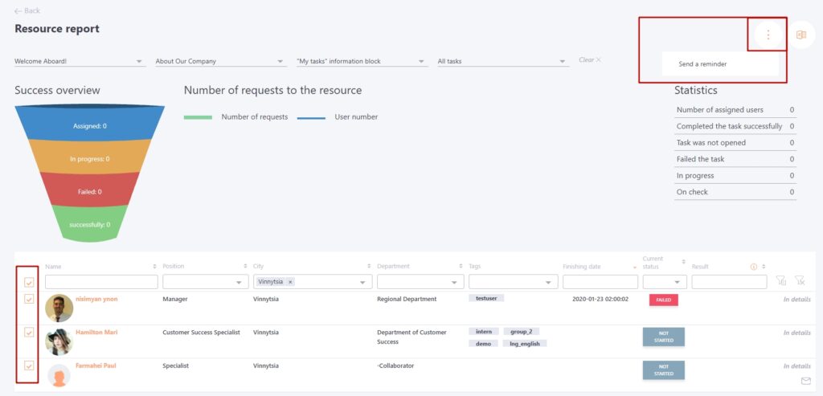Viewport: 823px width, 396px height.
Task: Toggle the select-all checkbox in the table header
Action: pyautogui.click(x=29, y=283)
